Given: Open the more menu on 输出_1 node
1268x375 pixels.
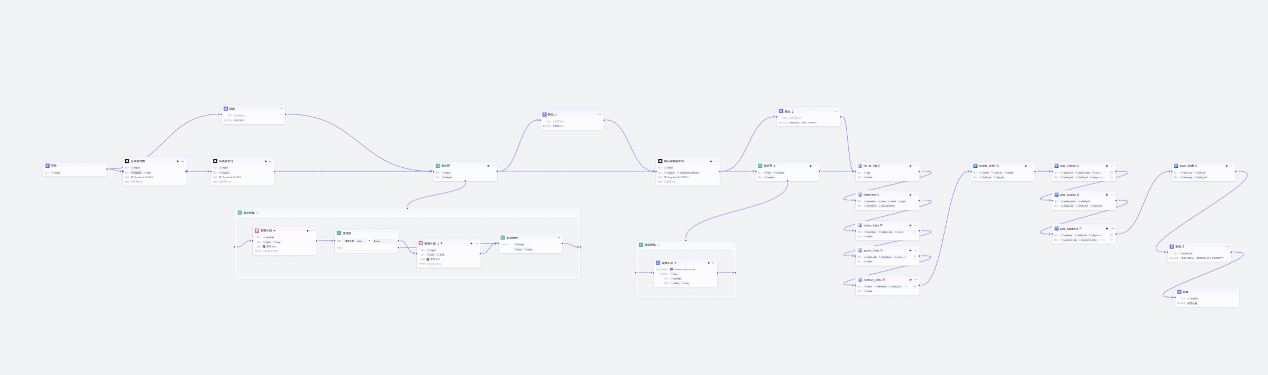Looking at the screenshot, I should tap(600, 114).
